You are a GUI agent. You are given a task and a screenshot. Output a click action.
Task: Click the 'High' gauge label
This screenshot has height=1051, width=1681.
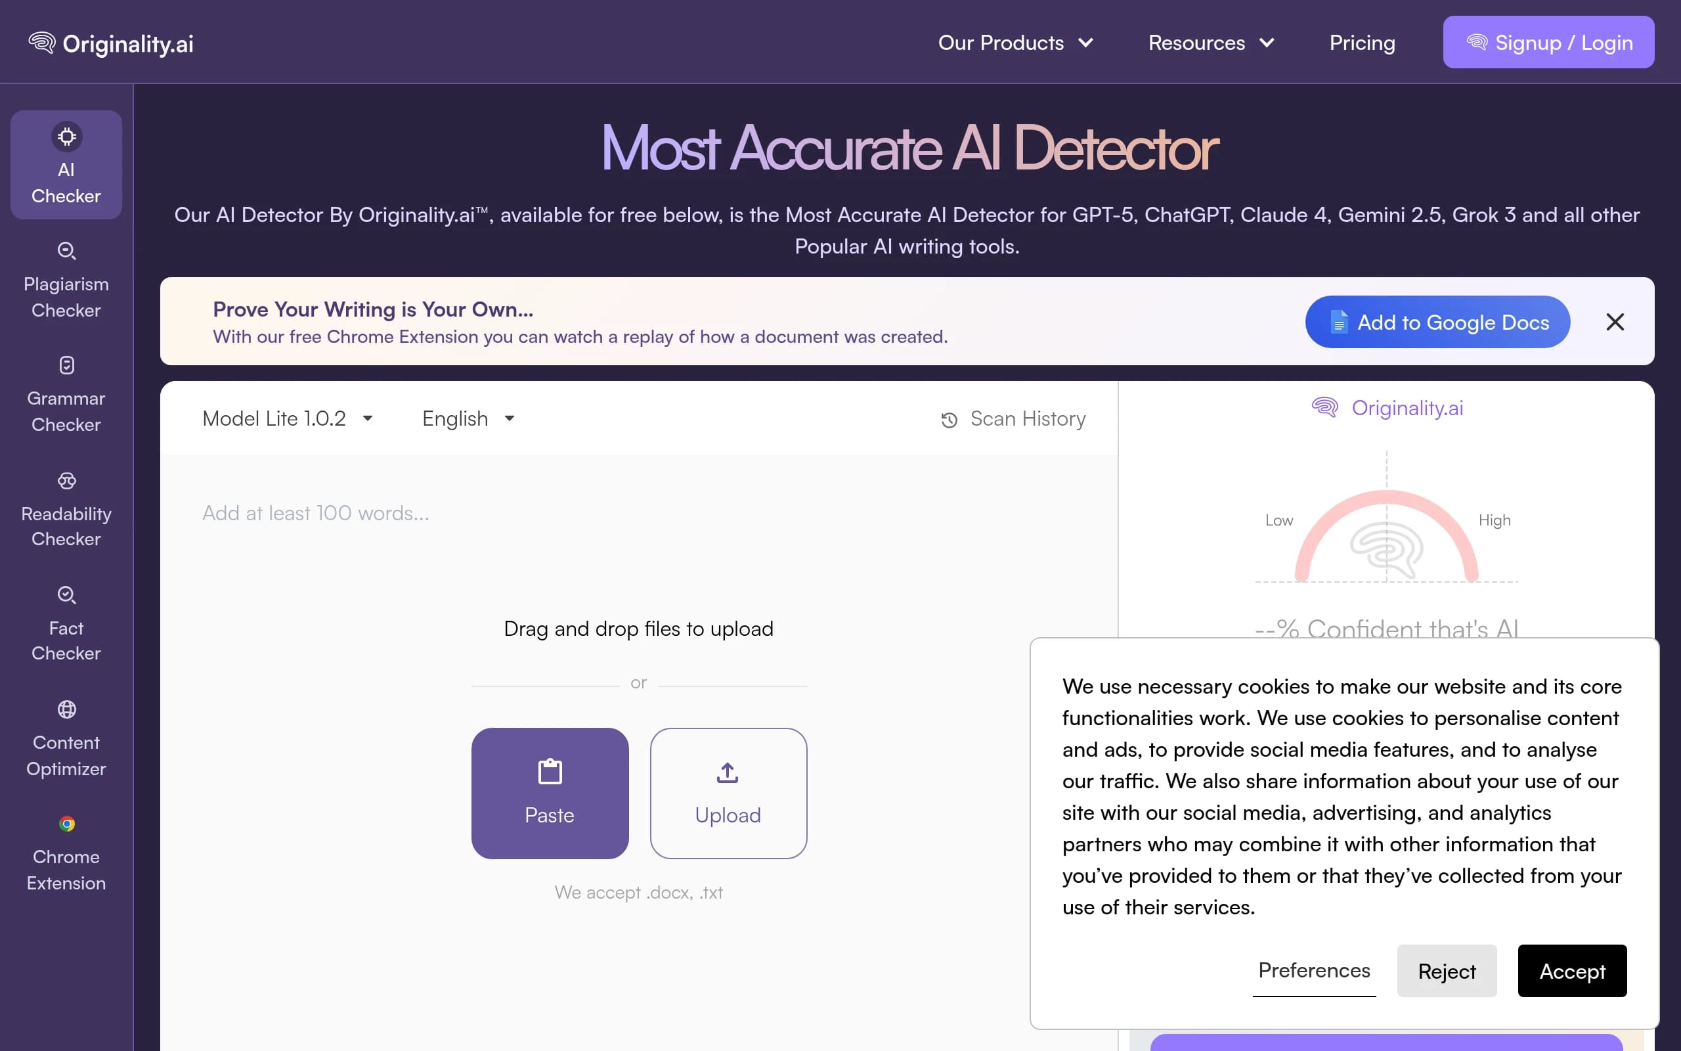tap(1494, 520)
